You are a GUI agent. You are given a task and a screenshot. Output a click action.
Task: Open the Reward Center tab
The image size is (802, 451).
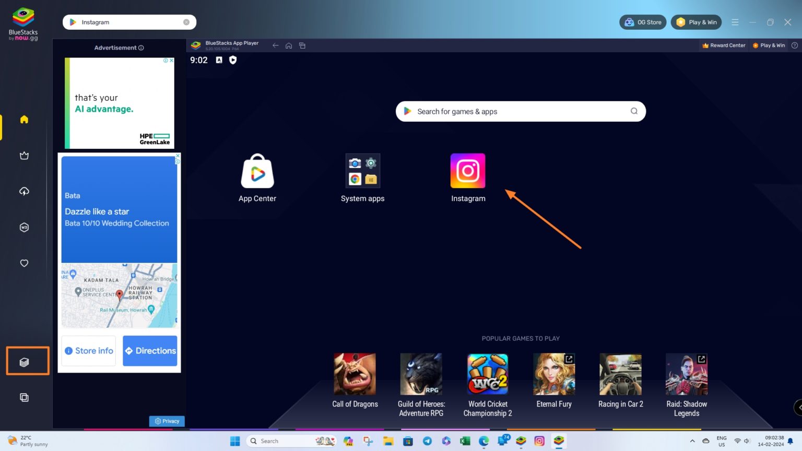[724, 45]
